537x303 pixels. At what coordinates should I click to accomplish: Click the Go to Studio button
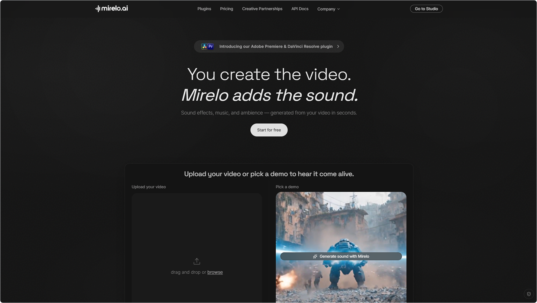(x=426, y=8)
